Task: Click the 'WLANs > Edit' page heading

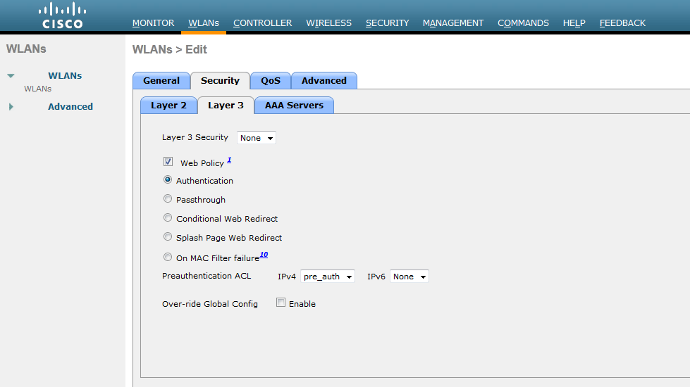Action: pyautogui.click(x=169, y=50)
